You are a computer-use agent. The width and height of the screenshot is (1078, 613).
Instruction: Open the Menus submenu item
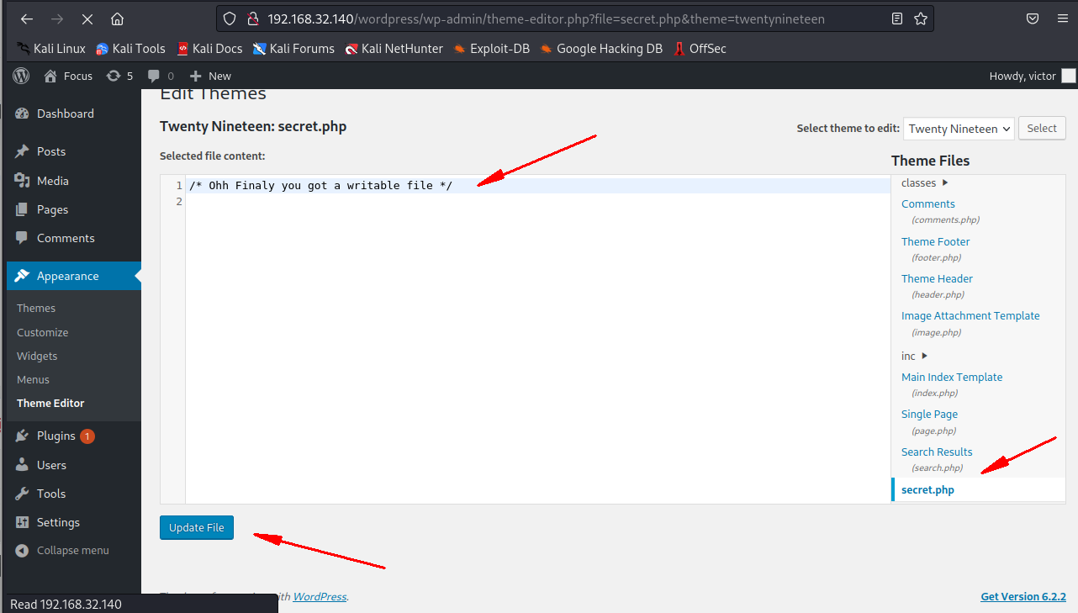(x=34, y=379)
